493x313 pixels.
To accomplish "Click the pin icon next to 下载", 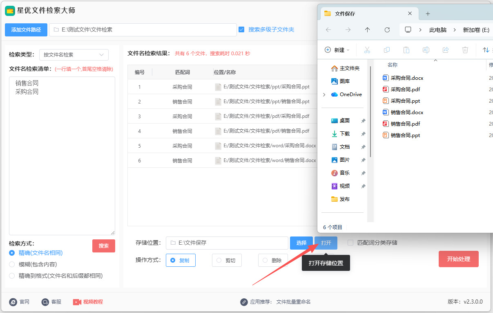I will [363, 134].
